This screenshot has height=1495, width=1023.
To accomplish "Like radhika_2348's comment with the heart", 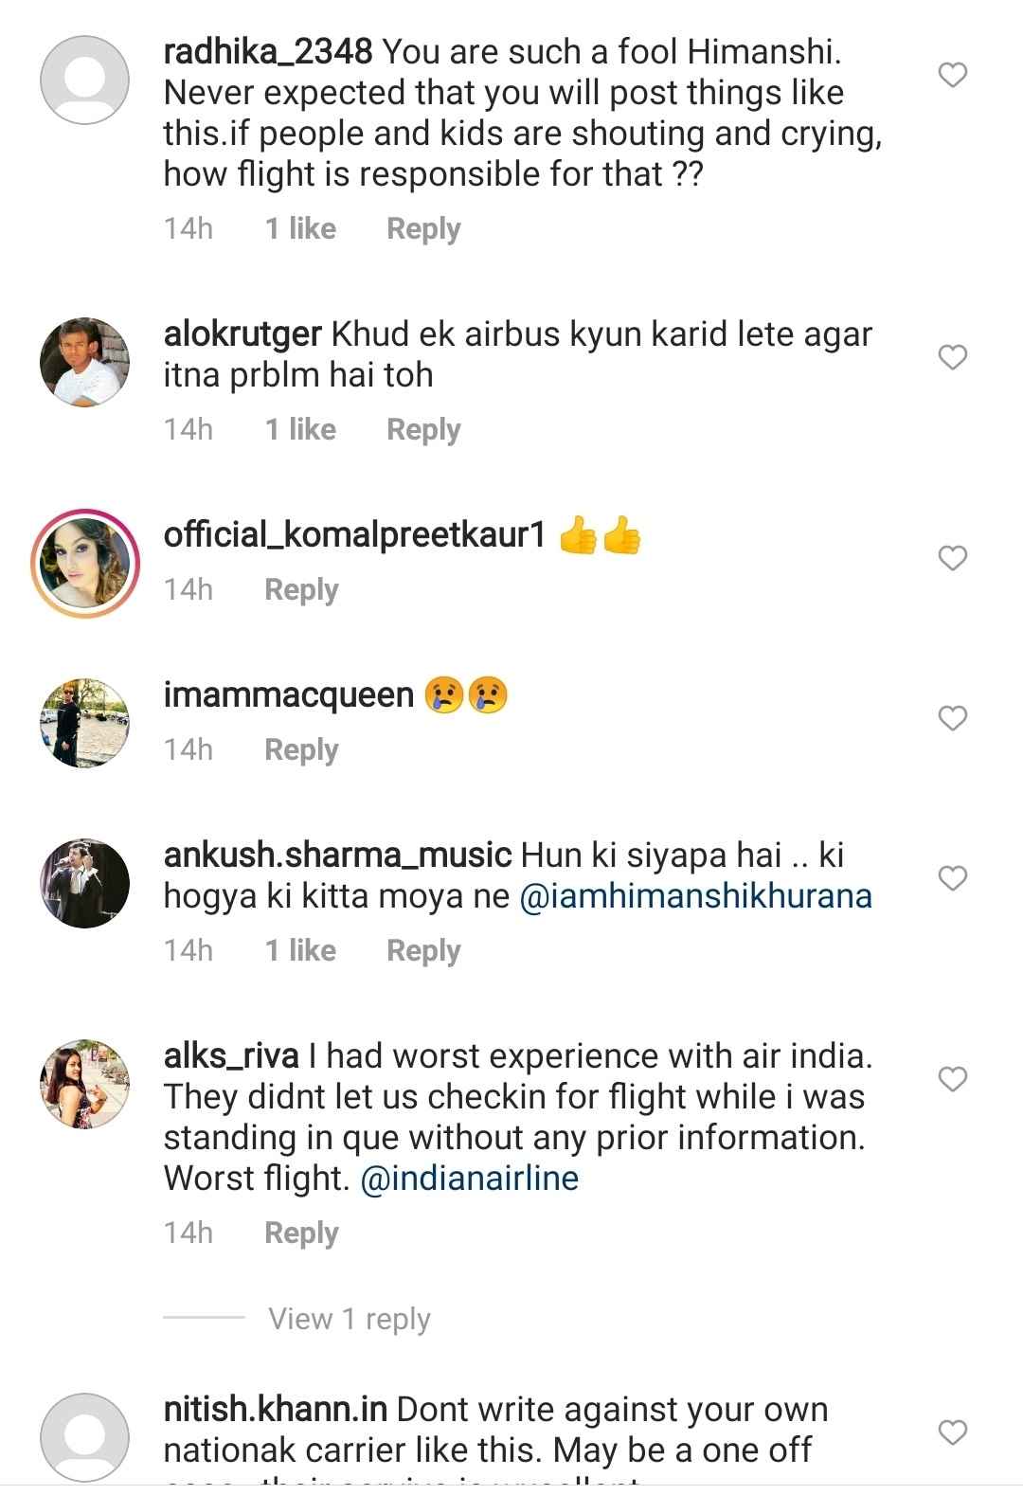I will [x=952, y=75].
